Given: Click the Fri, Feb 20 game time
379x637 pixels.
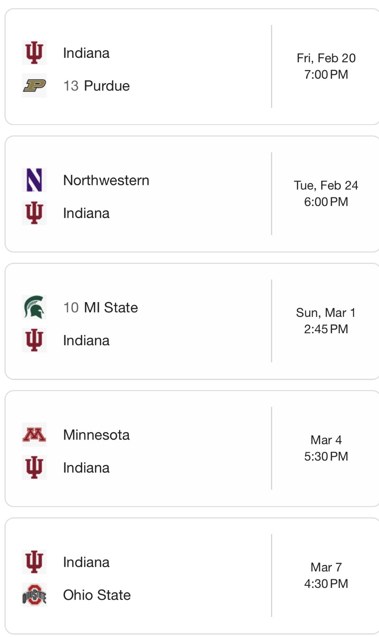Looking at the screenshot, I should click(x=326, y=66).
